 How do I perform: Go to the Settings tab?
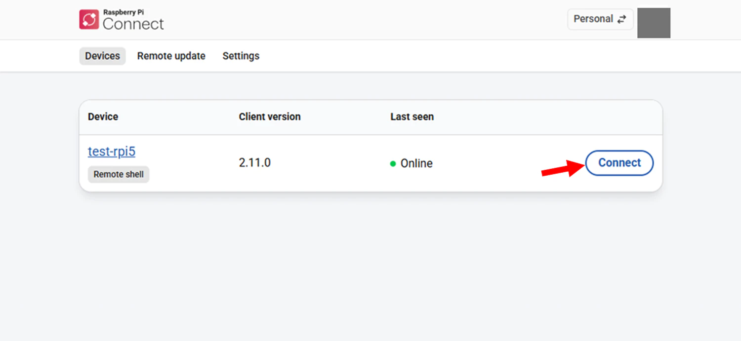pos(241,56)
